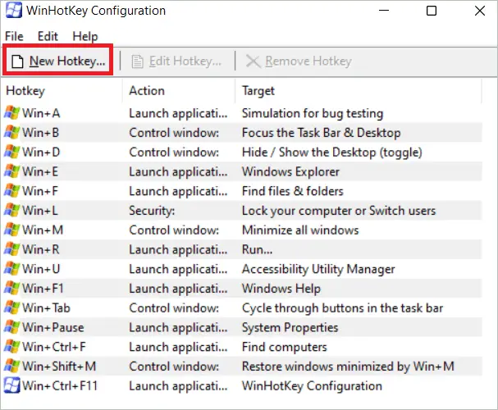Select the Win+R hotkey text
The width and height of the screenshot is (498, 410).
click(41, 250)
